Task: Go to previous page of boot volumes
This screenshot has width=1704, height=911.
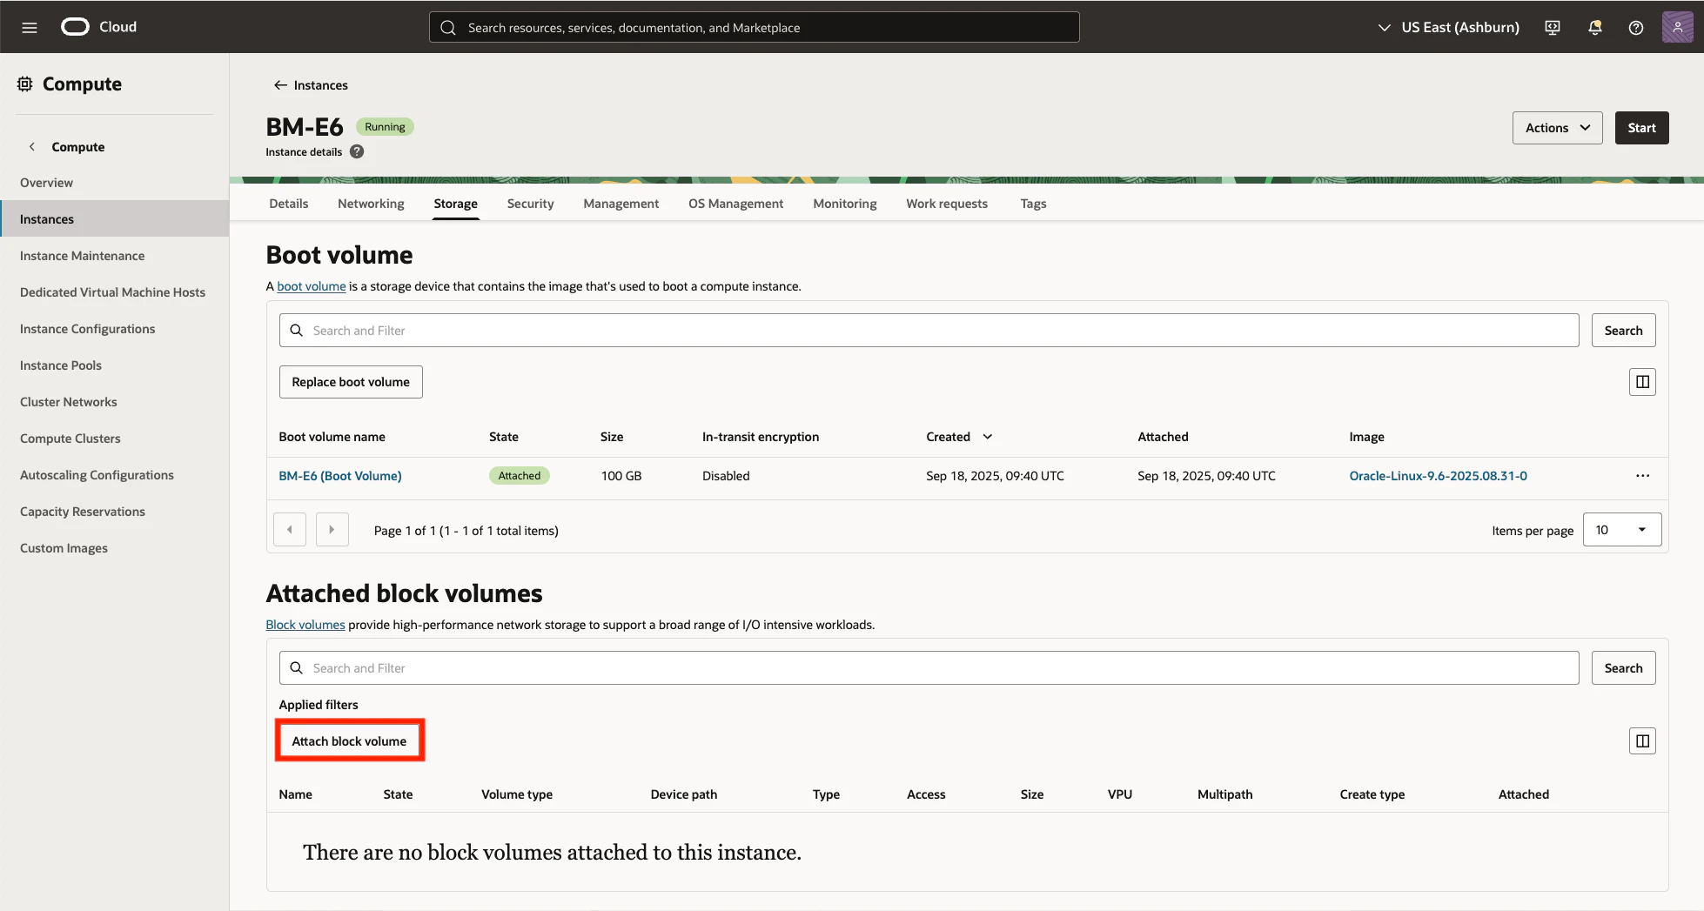Action: tap(290, 530)
